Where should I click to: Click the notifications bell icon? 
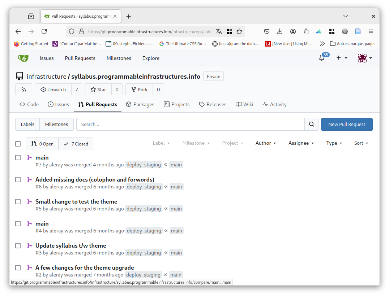[321, 58]
